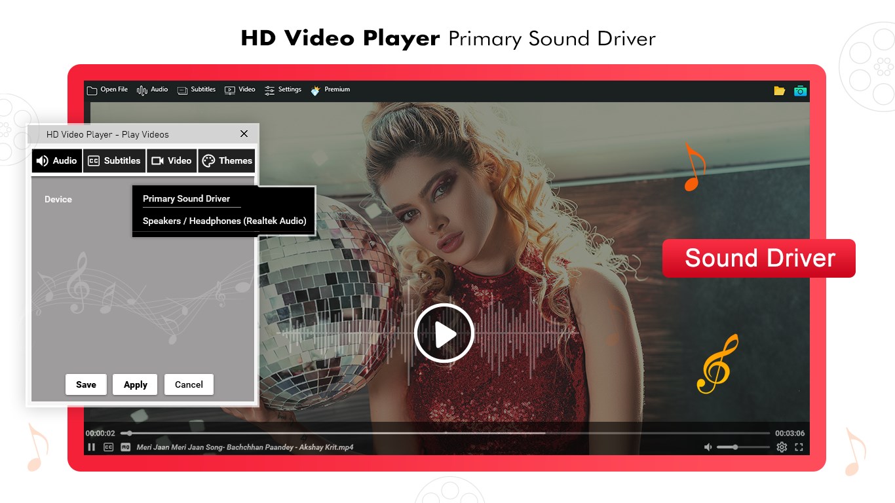Image resolution: width=895 pixels, height=503 pixels.
Task: Click the teal camera snapshot icon
Action: tap(800, 91)
